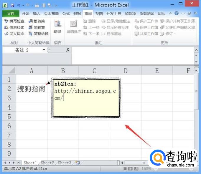The image size is (201, 174).
Task: Go to next comment 下一条
Action: tap(91, 34)
